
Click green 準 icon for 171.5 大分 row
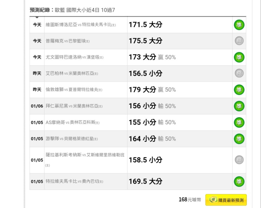(x=239, y=25)
